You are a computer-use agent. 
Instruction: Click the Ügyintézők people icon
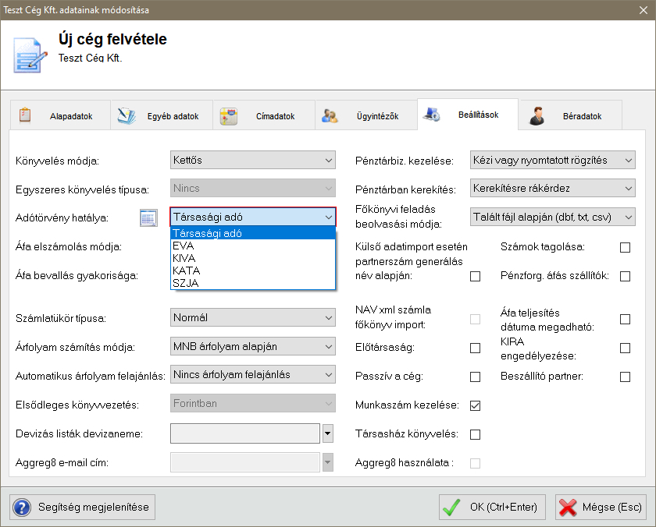click(x=330, y=116)
